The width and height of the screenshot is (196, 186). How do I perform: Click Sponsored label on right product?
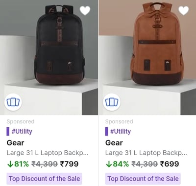coord(119,121)
